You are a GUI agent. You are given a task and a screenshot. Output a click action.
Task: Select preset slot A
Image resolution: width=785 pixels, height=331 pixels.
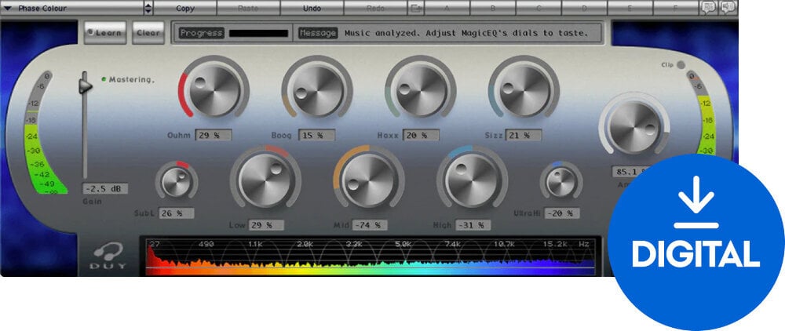click(447, 8)
